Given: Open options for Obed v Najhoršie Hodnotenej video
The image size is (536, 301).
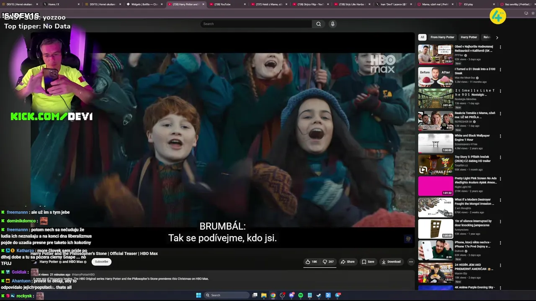Looking at the screenshot, I should pyautogui.click(x=500, y=47).
